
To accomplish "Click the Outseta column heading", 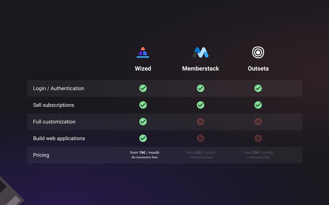I will [258, 68].
